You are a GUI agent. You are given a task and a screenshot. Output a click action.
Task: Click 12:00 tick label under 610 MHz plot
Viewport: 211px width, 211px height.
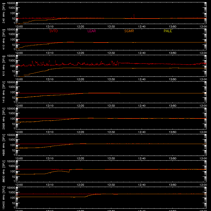coord(19,79)
